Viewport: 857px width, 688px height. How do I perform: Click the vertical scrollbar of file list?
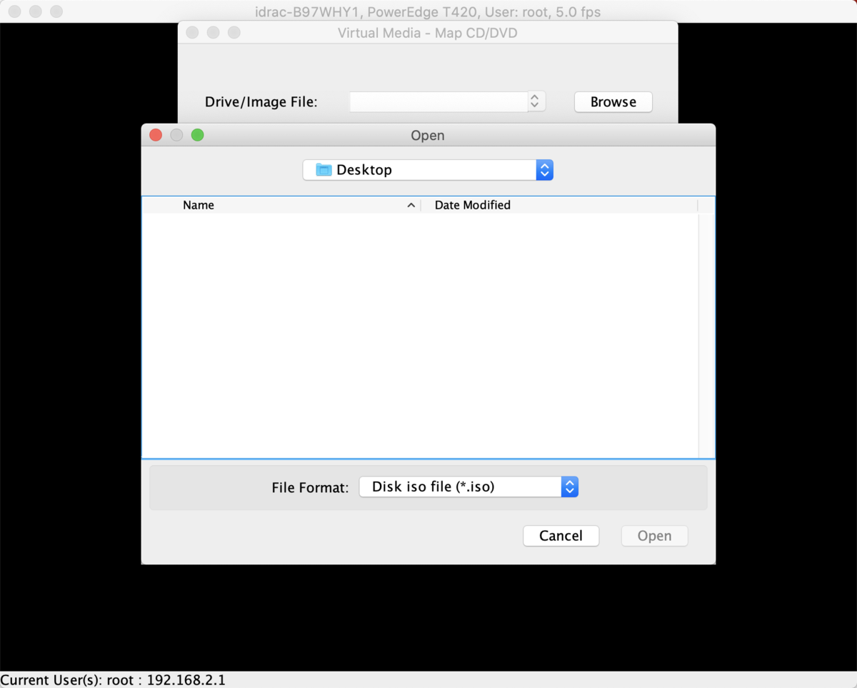pos(706,335)
